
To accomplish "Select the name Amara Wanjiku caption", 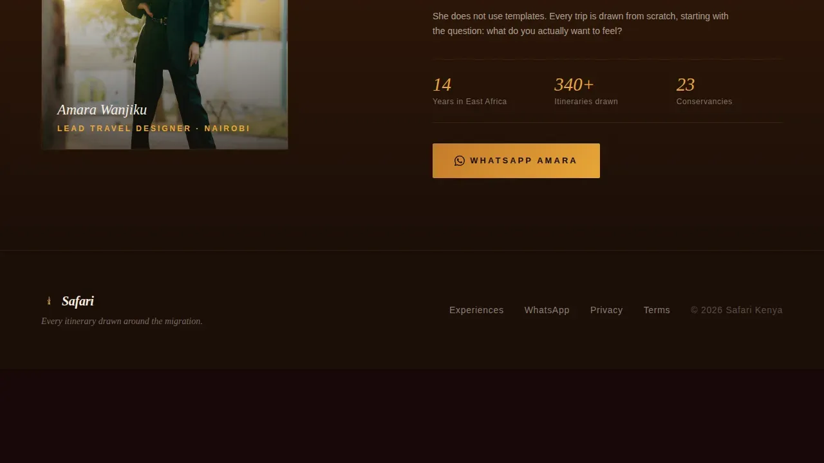I will click(102, 110).
